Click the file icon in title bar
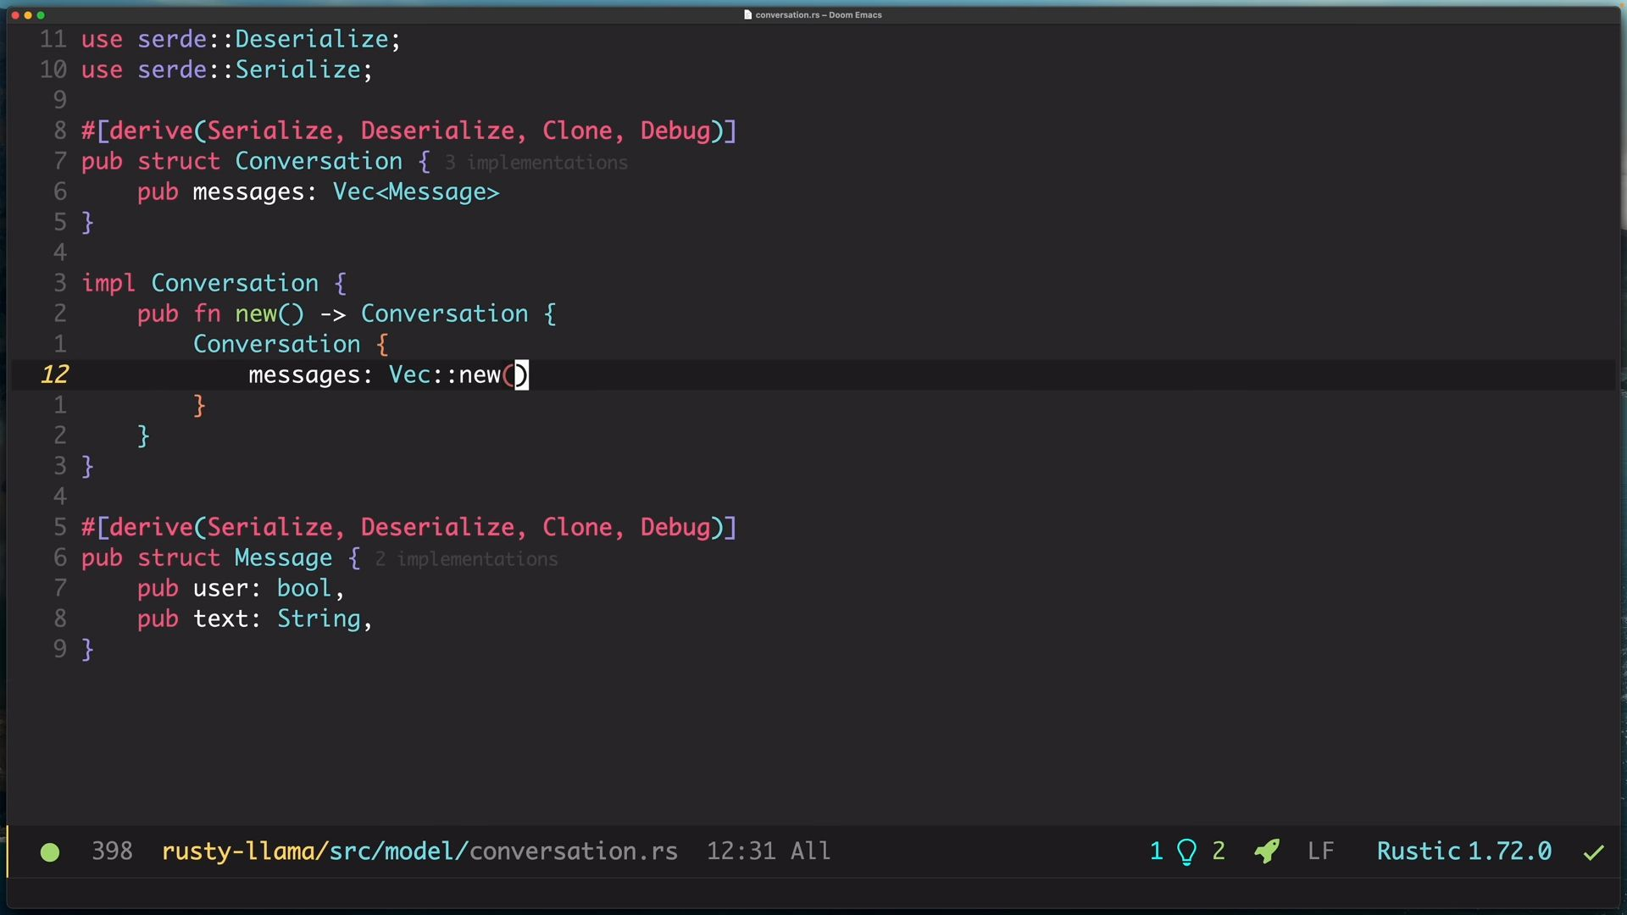The height and width of the screenshot is (915, 1627). (x=747, y=14)
